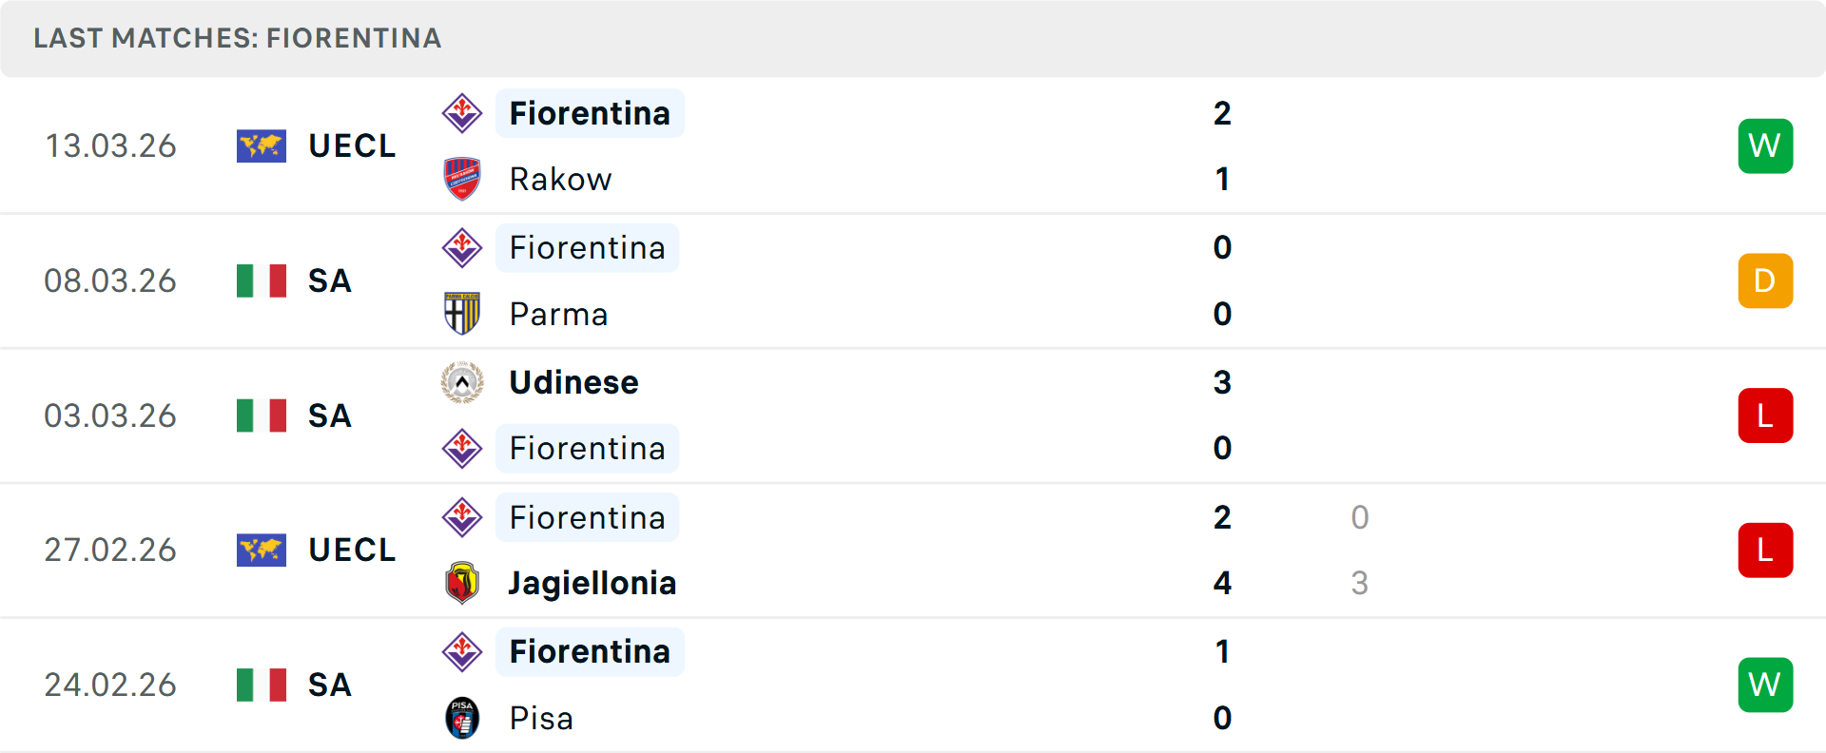Select the Pisa team logo

[462, 718]
